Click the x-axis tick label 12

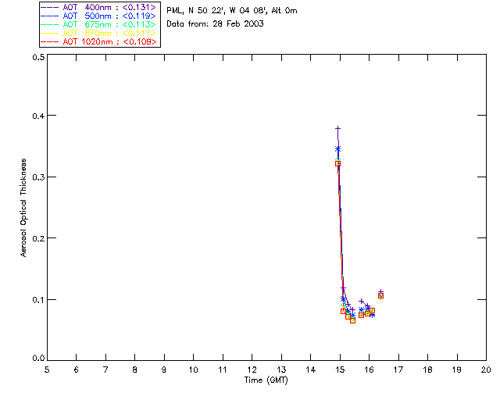click(252, 370)
